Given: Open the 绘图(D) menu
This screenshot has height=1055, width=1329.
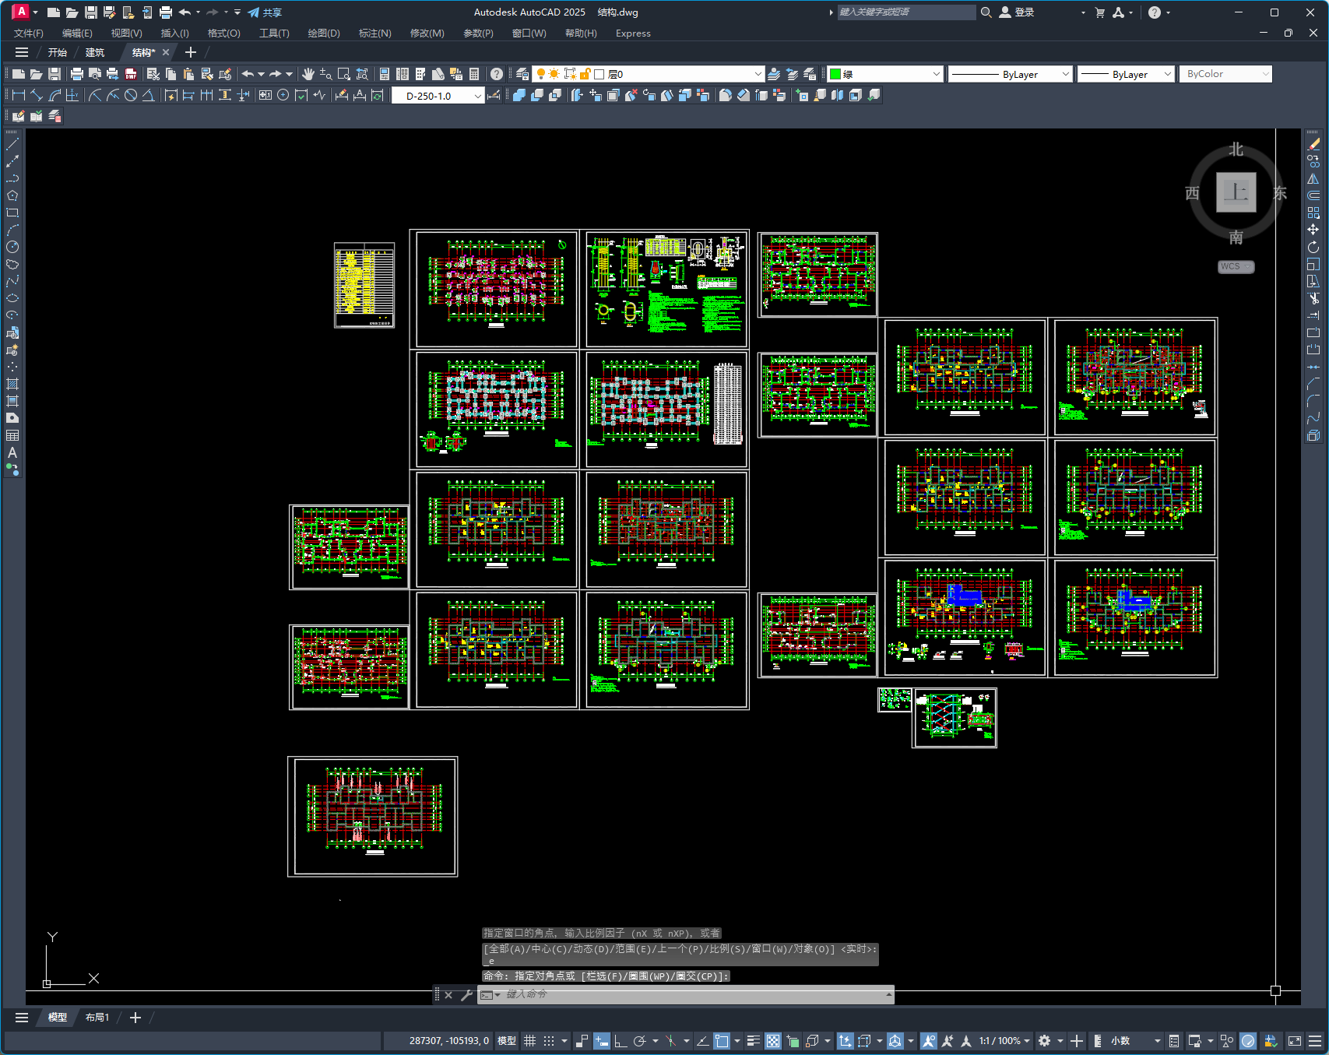Looking at the screenshot, I should coord(324,33).
